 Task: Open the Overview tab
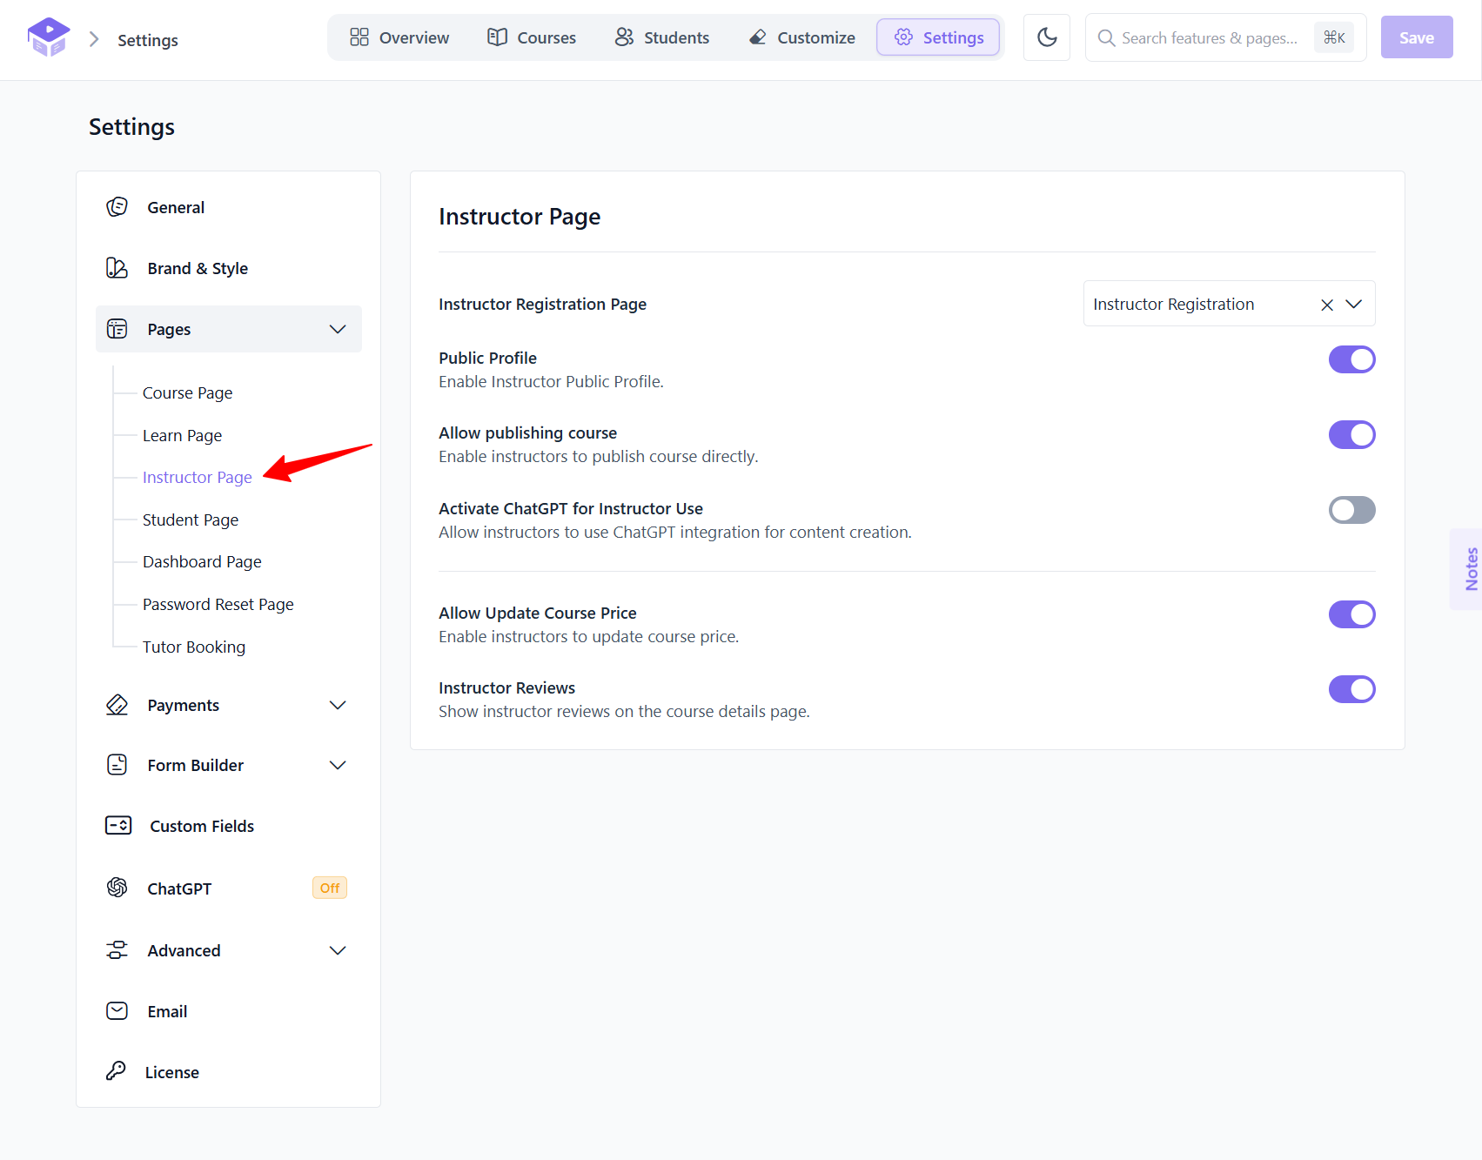[x=399, y=37]
